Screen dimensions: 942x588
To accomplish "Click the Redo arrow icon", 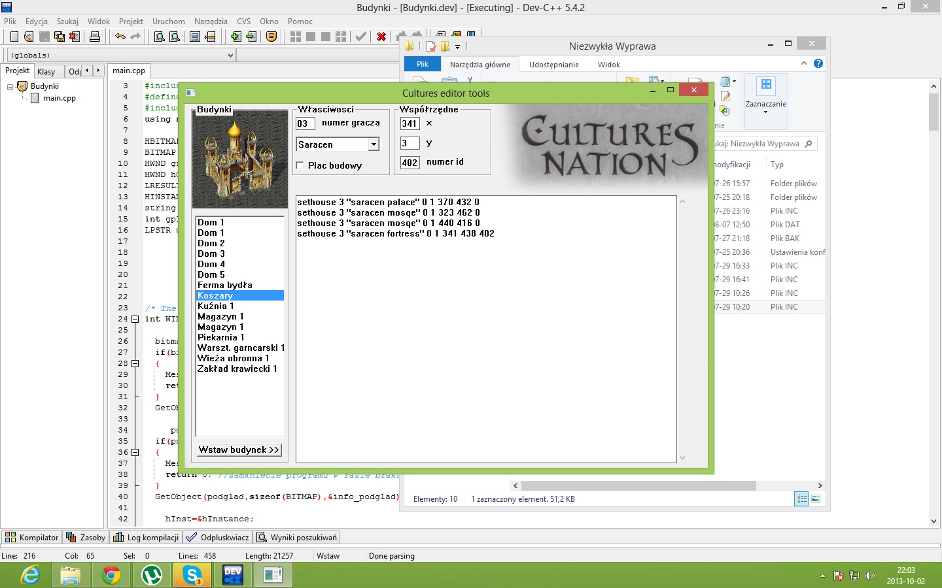I will 135,37.
